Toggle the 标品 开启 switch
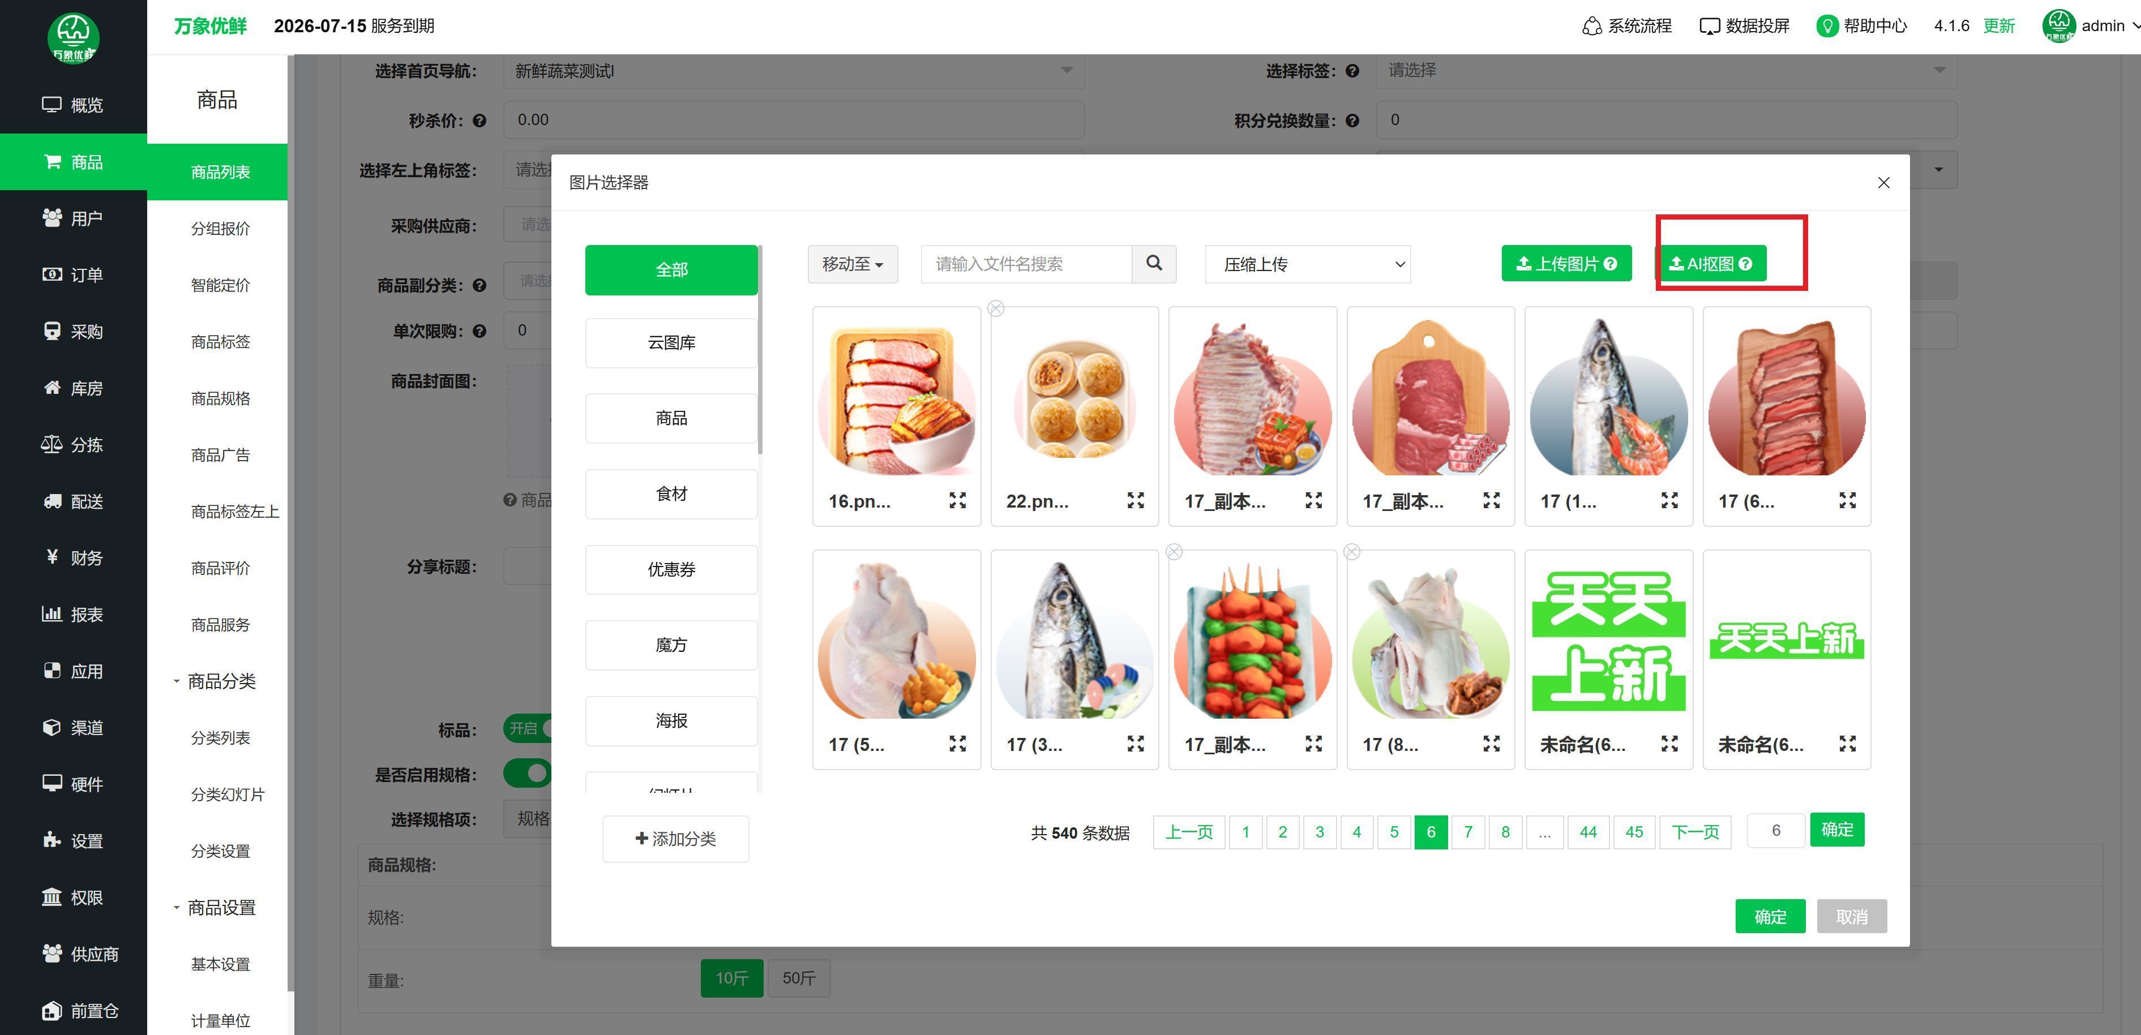The height and width of the screenshot is (1035, 2141). (x=527, y=728)
